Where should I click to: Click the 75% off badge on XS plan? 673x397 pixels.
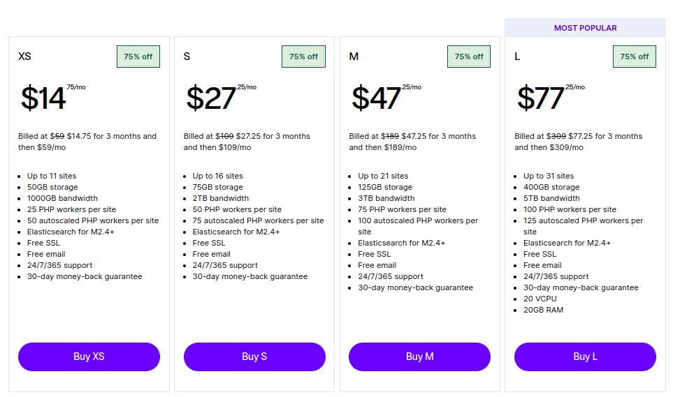point(138,57)
